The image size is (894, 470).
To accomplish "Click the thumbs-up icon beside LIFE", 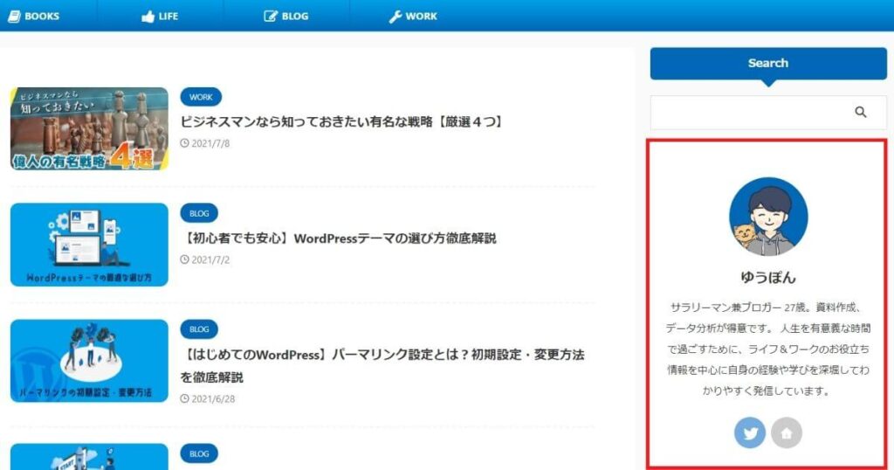I will pyautogui.click(x=147, y=16).
